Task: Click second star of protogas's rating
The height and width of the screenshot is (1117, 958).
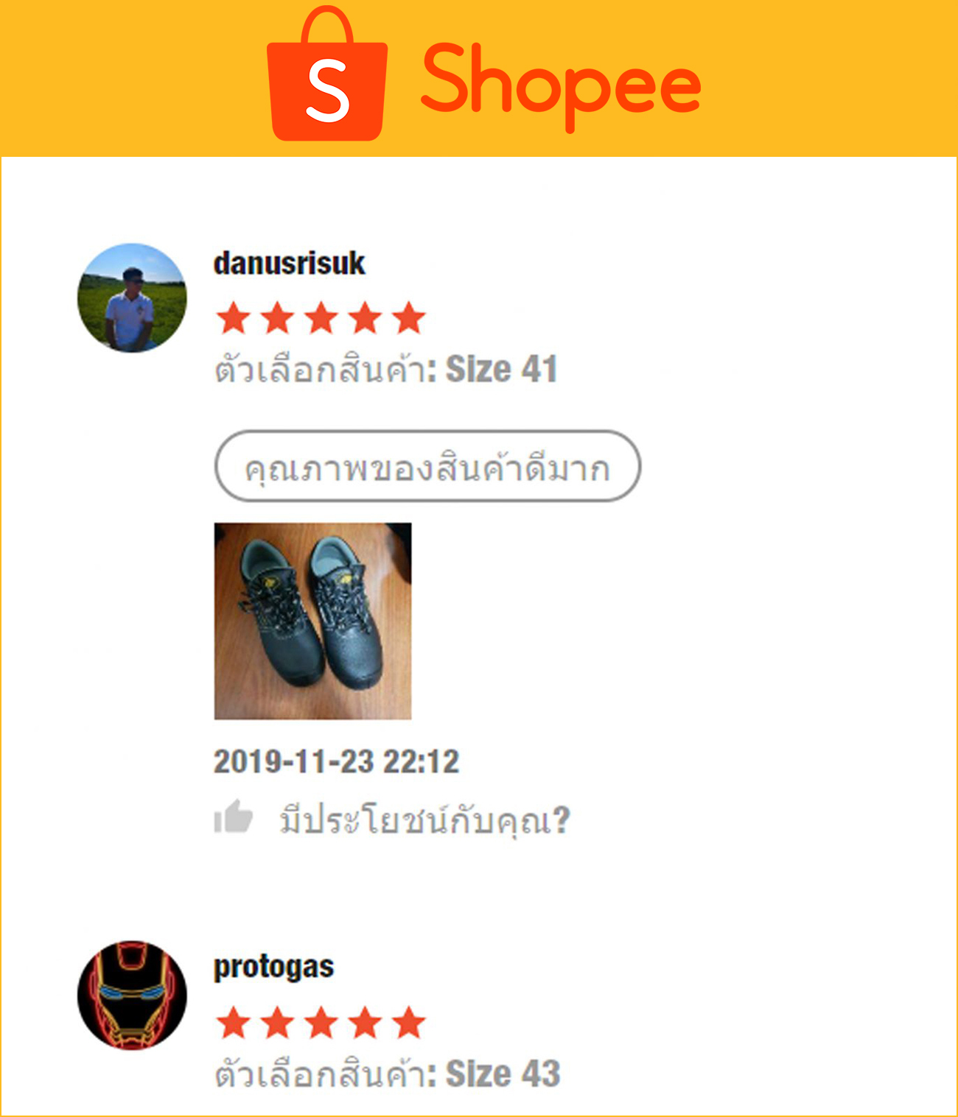Action: click(x=278, y=1023)
